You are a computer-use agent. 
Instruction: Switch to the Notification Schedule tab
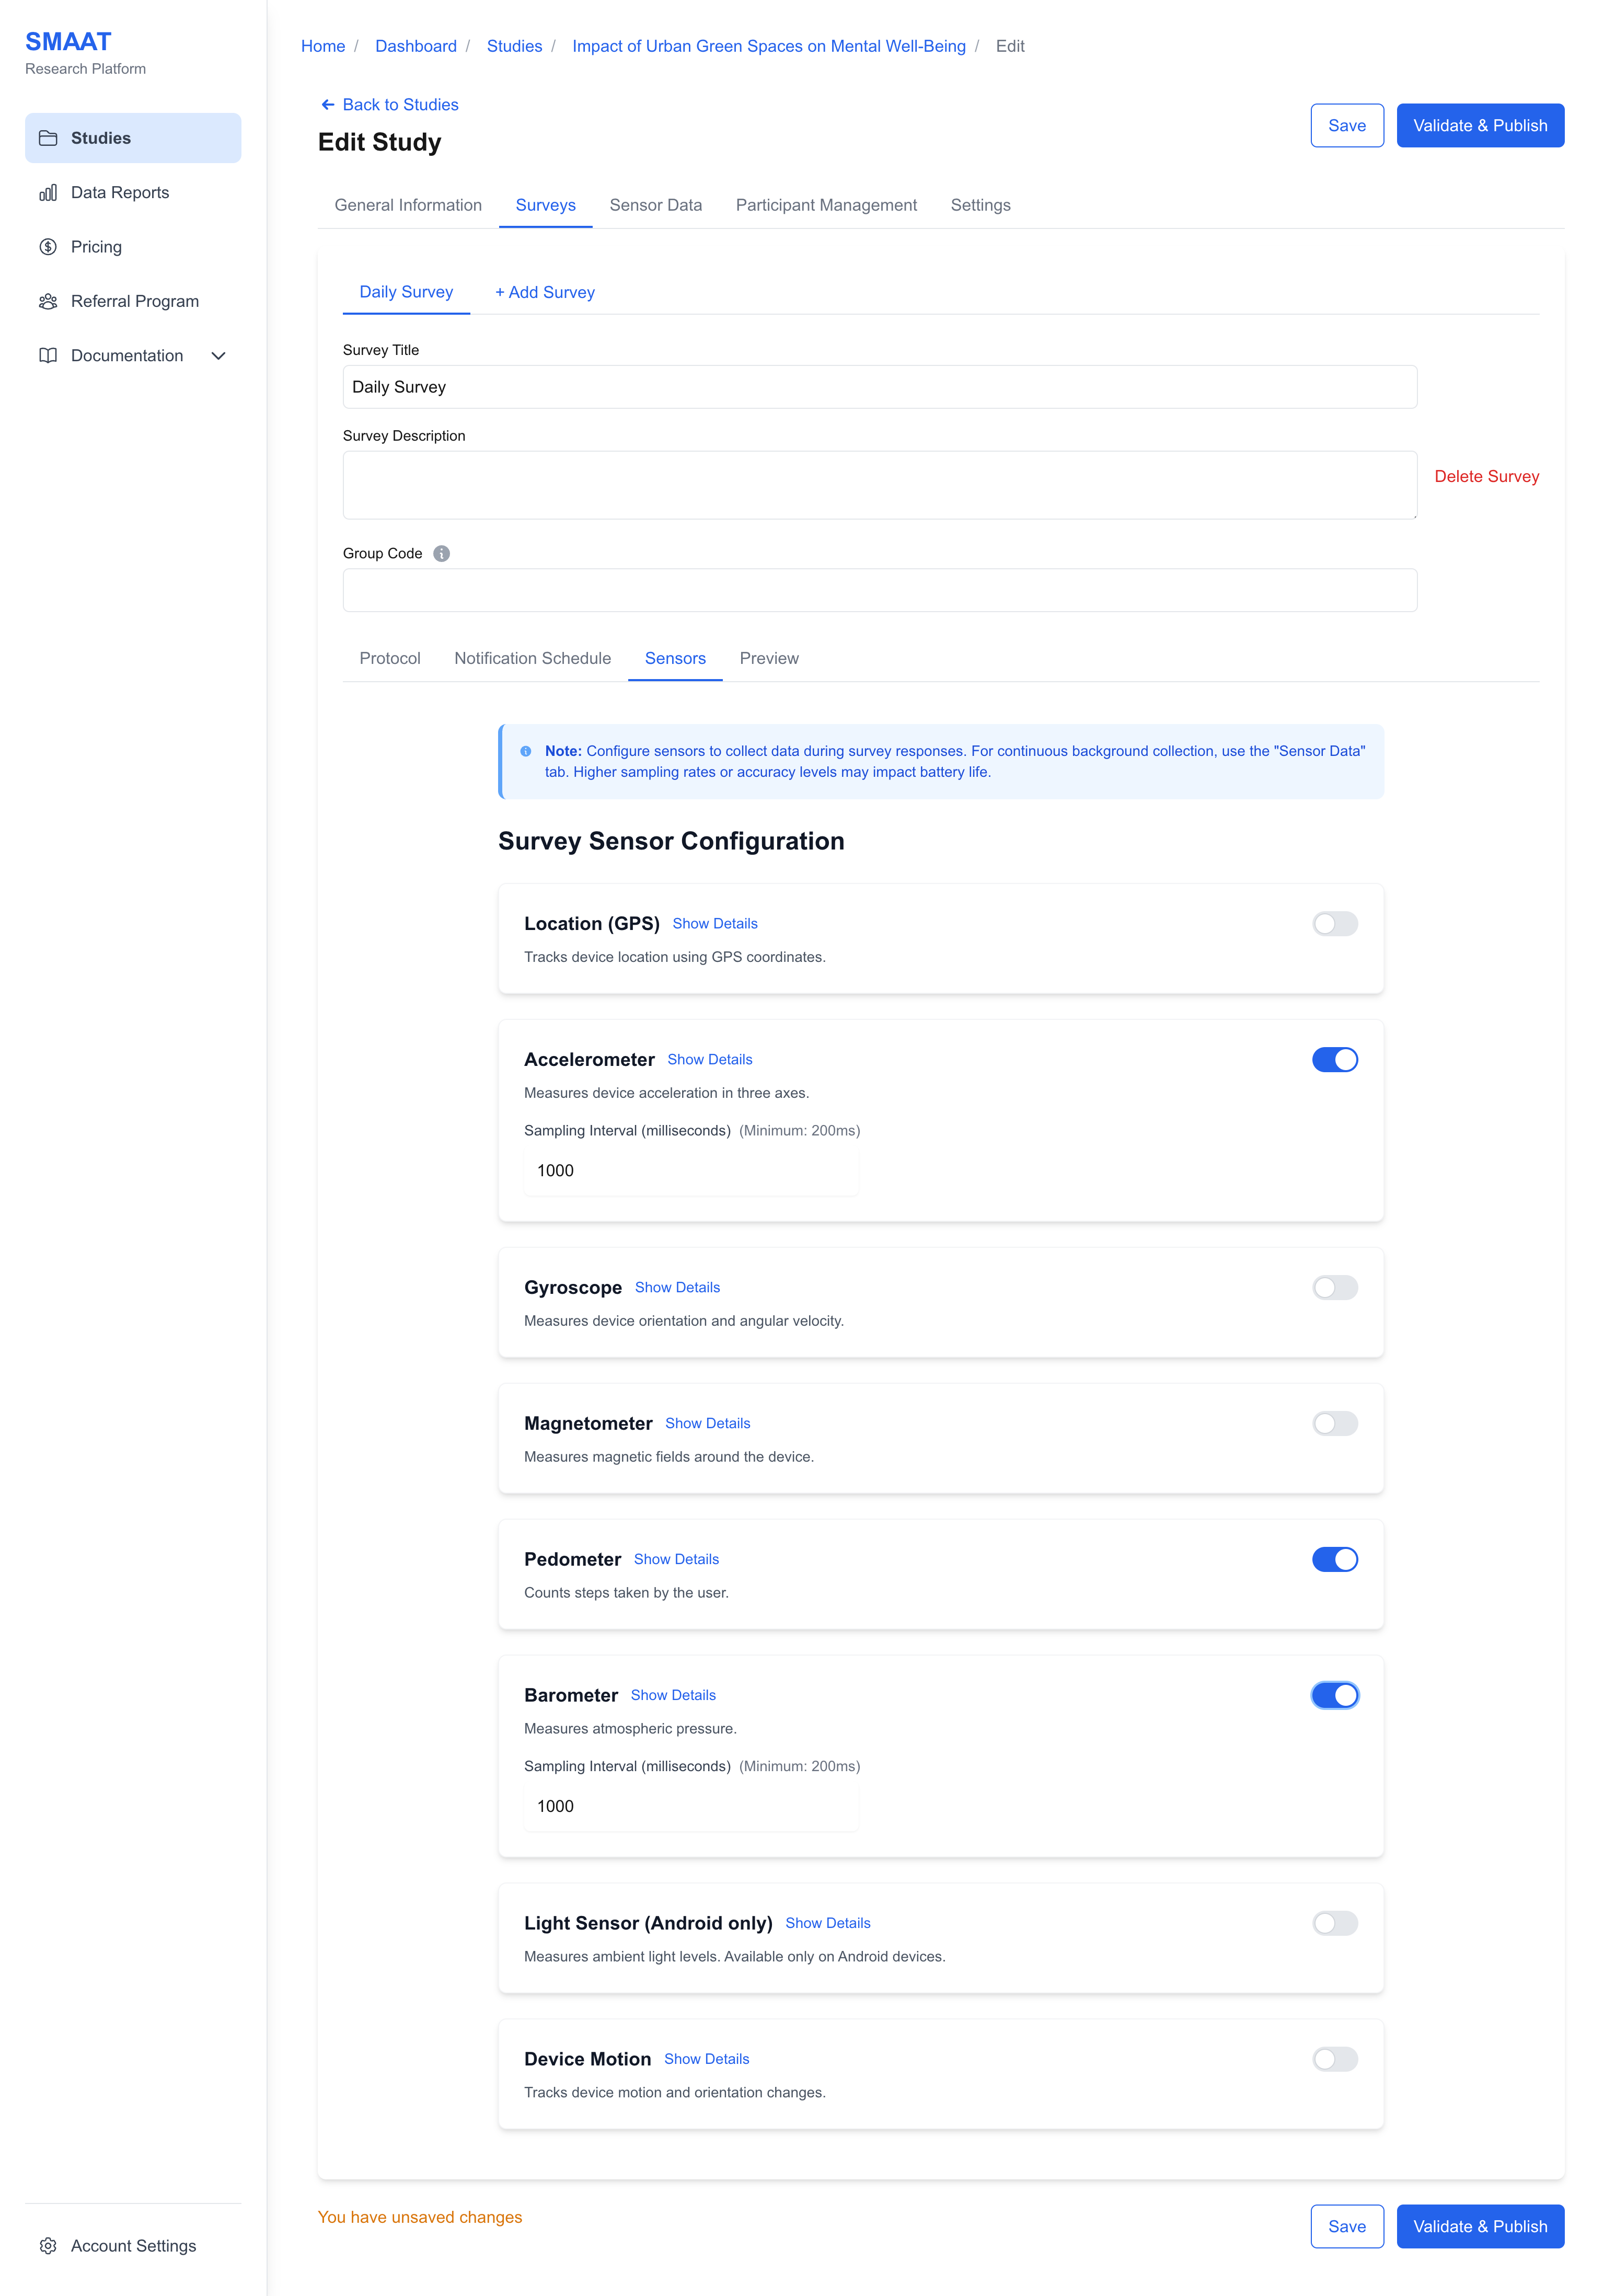pyautogui.click(x=532, y=659)
